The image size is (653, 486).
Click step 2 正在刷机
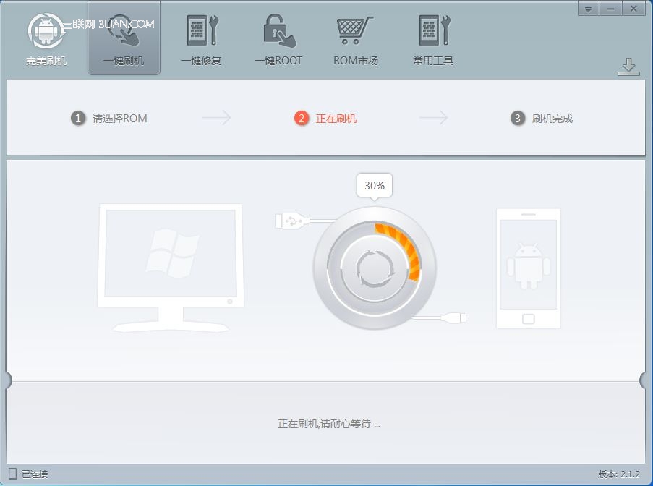[325, 119]
